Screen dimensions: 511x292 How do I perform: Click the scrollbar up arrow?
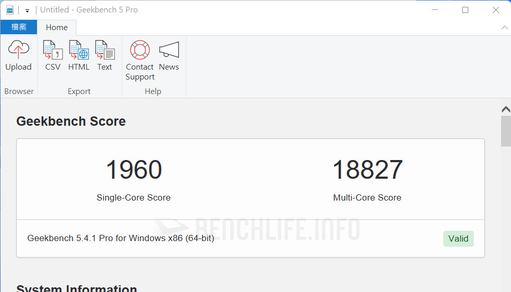(505, 109)
